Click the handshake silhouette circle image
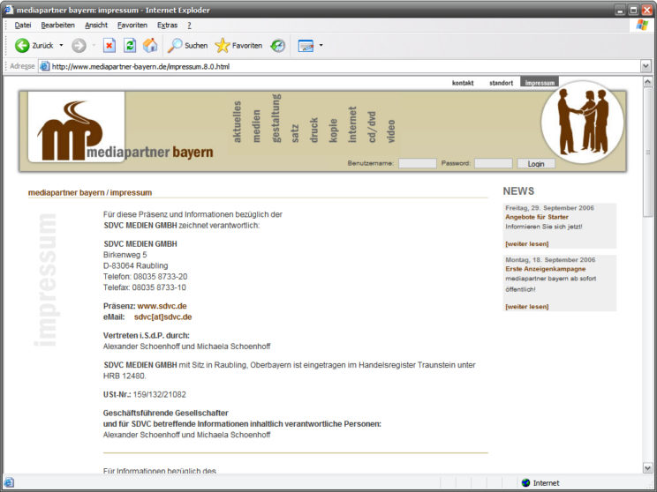The image size is (657, 492). [582, 123]
